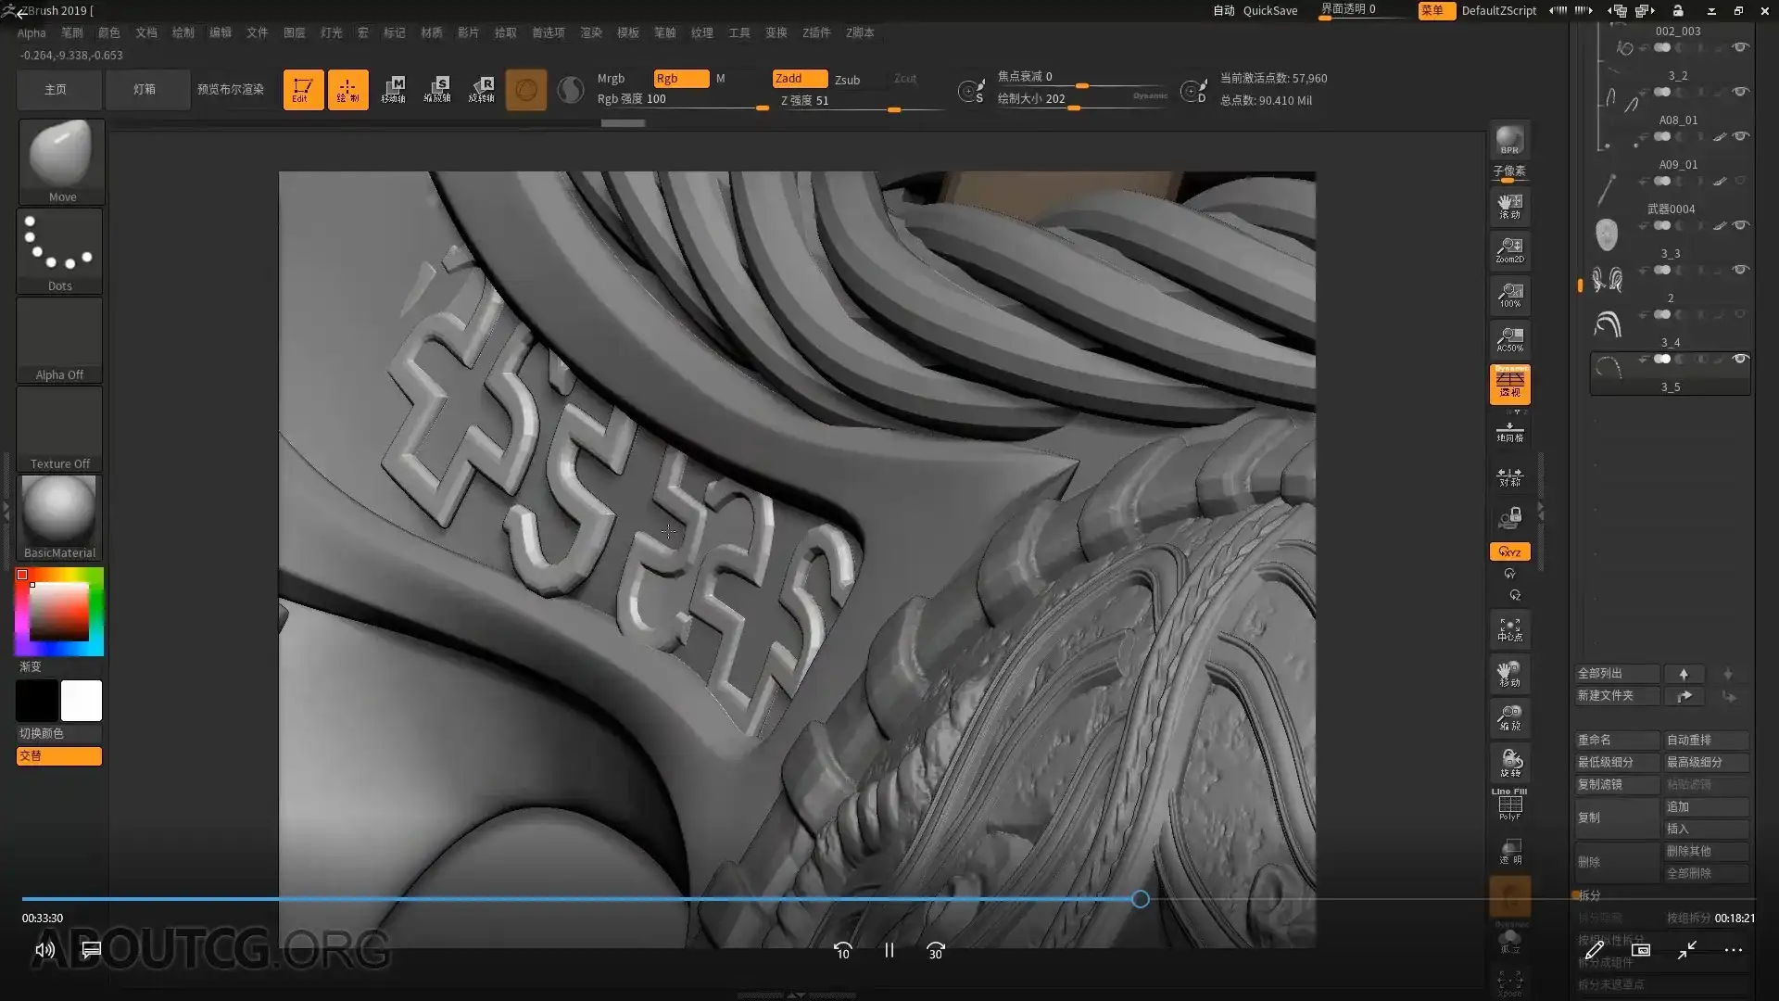
Task: Select the Dots stroke type
Action: 60,247
